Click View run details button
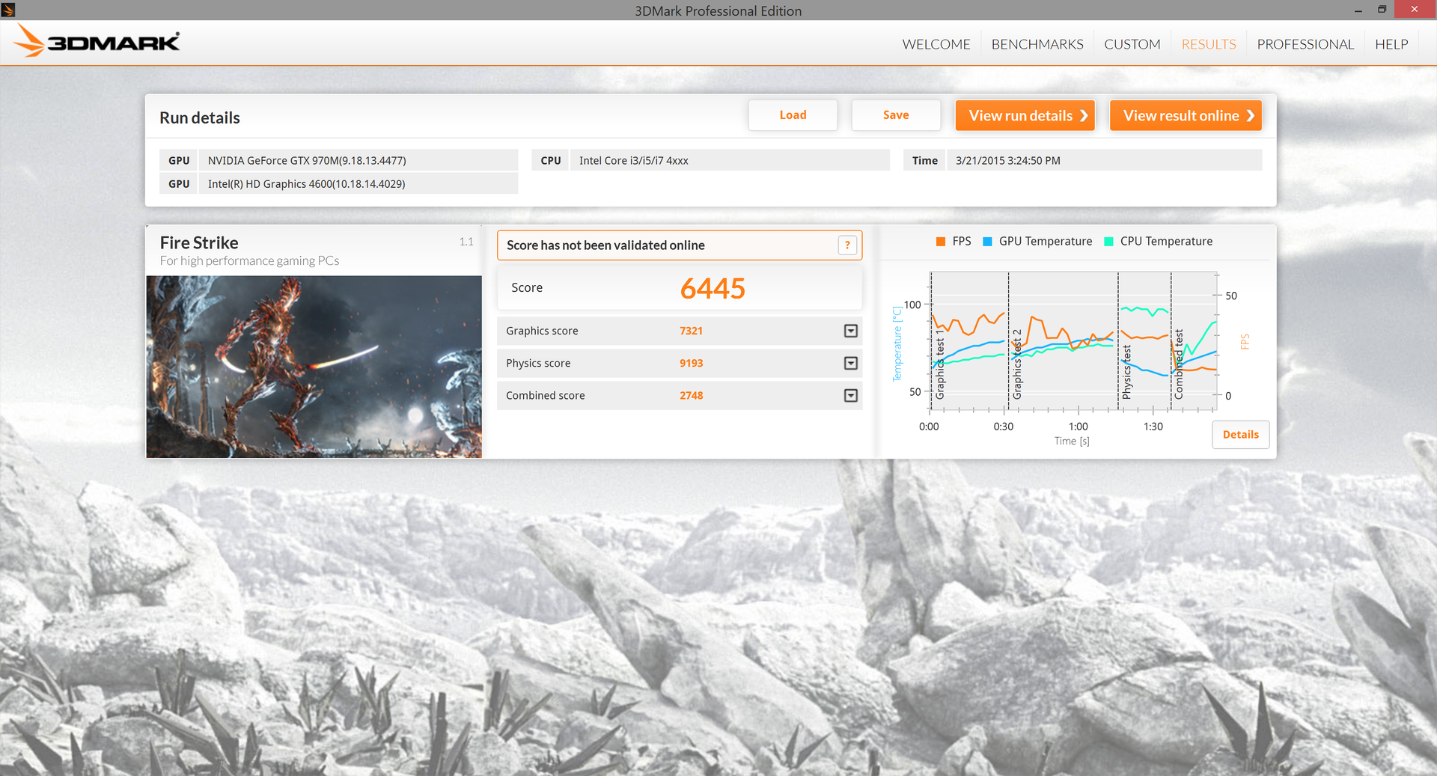The image size is (1437, 776). coord(1025,116)
